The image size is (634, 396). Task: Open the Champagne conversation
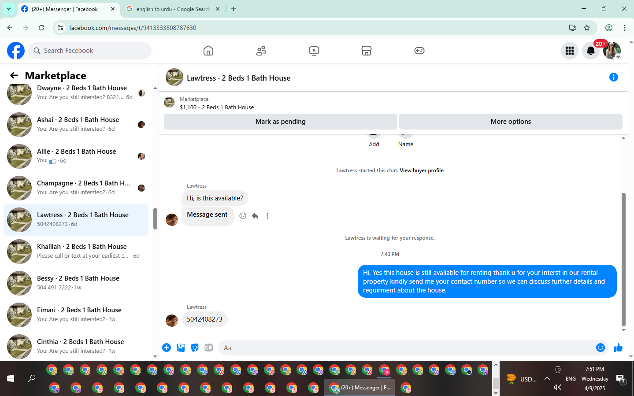[76, 188]
